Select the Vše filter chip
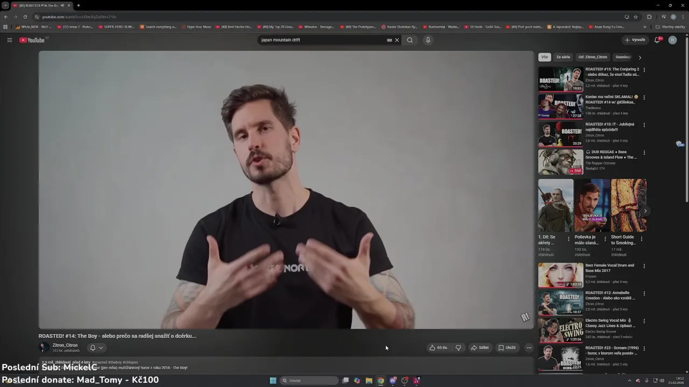Screen dimensions: 689x387 click(544, 57)
